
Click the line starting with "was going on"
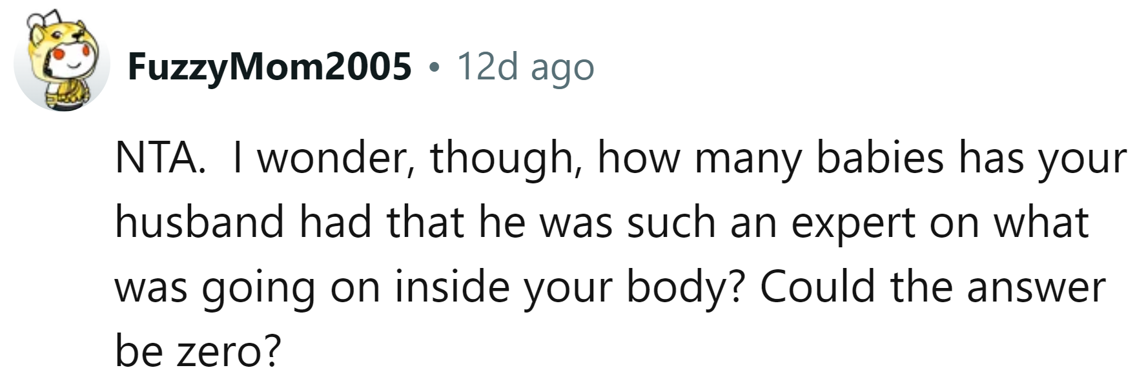click(610, 287)
